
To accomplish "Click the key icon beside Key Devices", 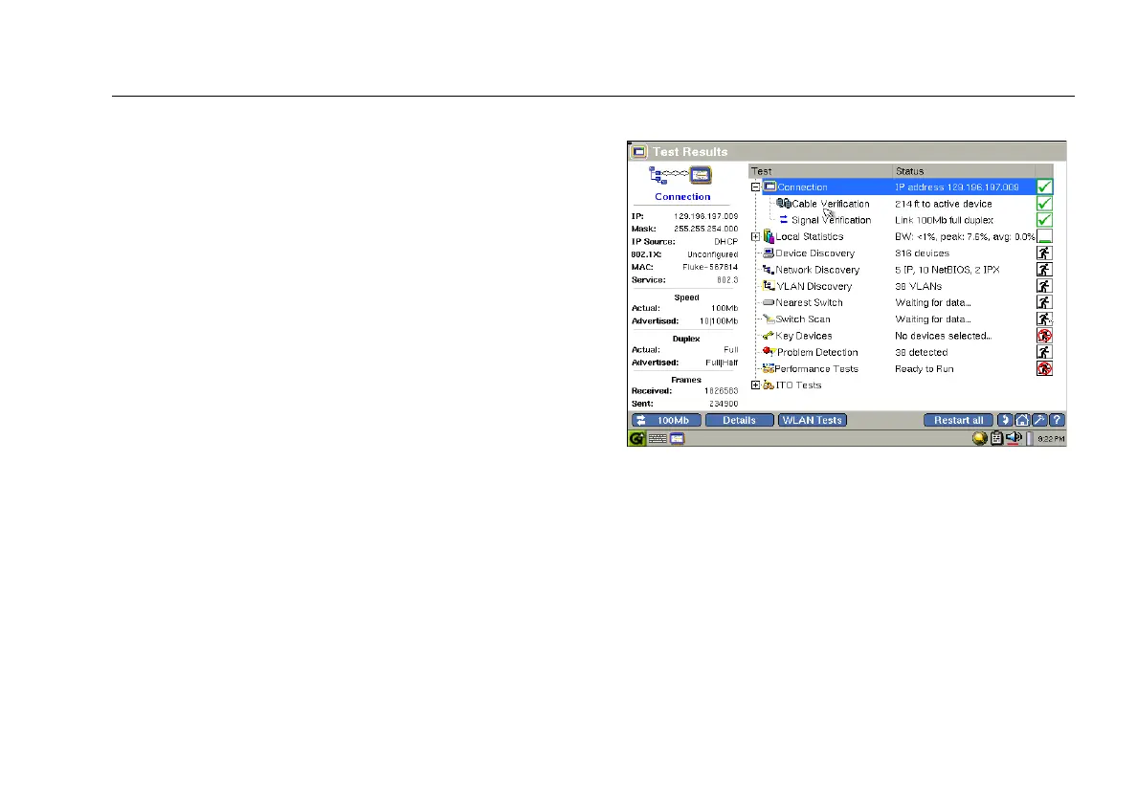I will pyautogui.click(x=768, y=336).
